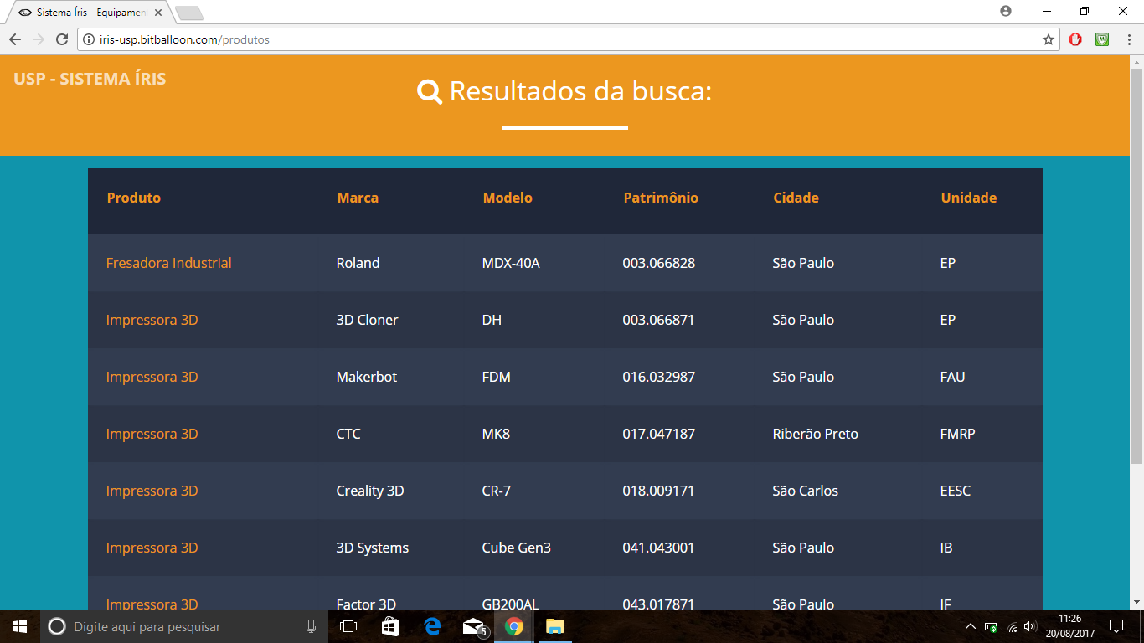Click the volume speaker tray icon
This screenshot has height=643, width=1144.
[1030, 626]
